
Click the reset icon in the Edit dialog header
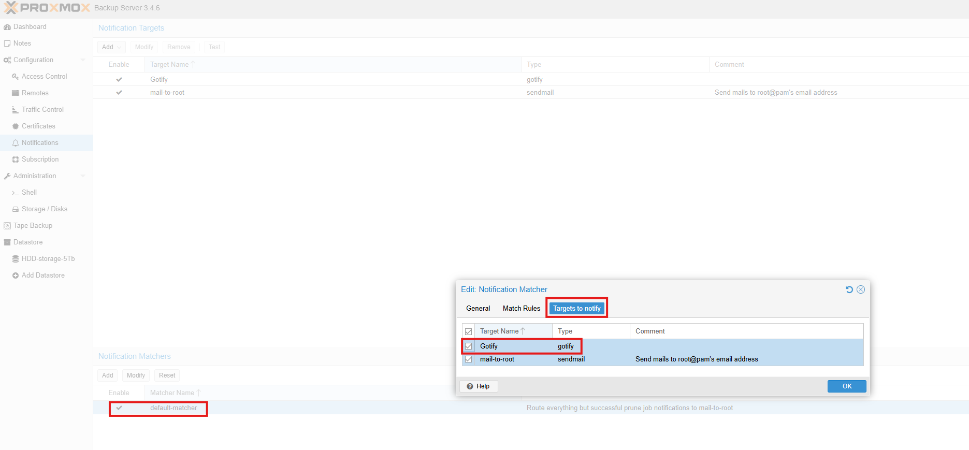[849, 289]
